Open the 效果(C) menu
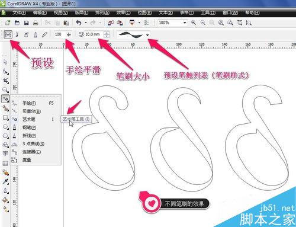The height and width of the screenshot is (227, 296). (x=123, y=13)
